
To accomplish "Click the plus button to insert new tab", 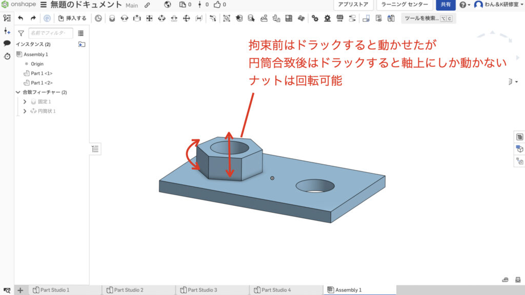I will (21, 290).
